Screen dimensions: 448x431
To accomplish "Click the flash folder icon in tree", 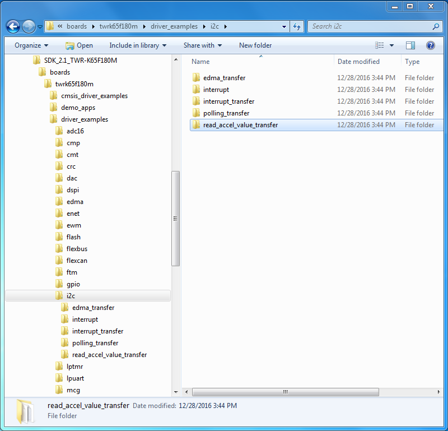I will point(59,237).
